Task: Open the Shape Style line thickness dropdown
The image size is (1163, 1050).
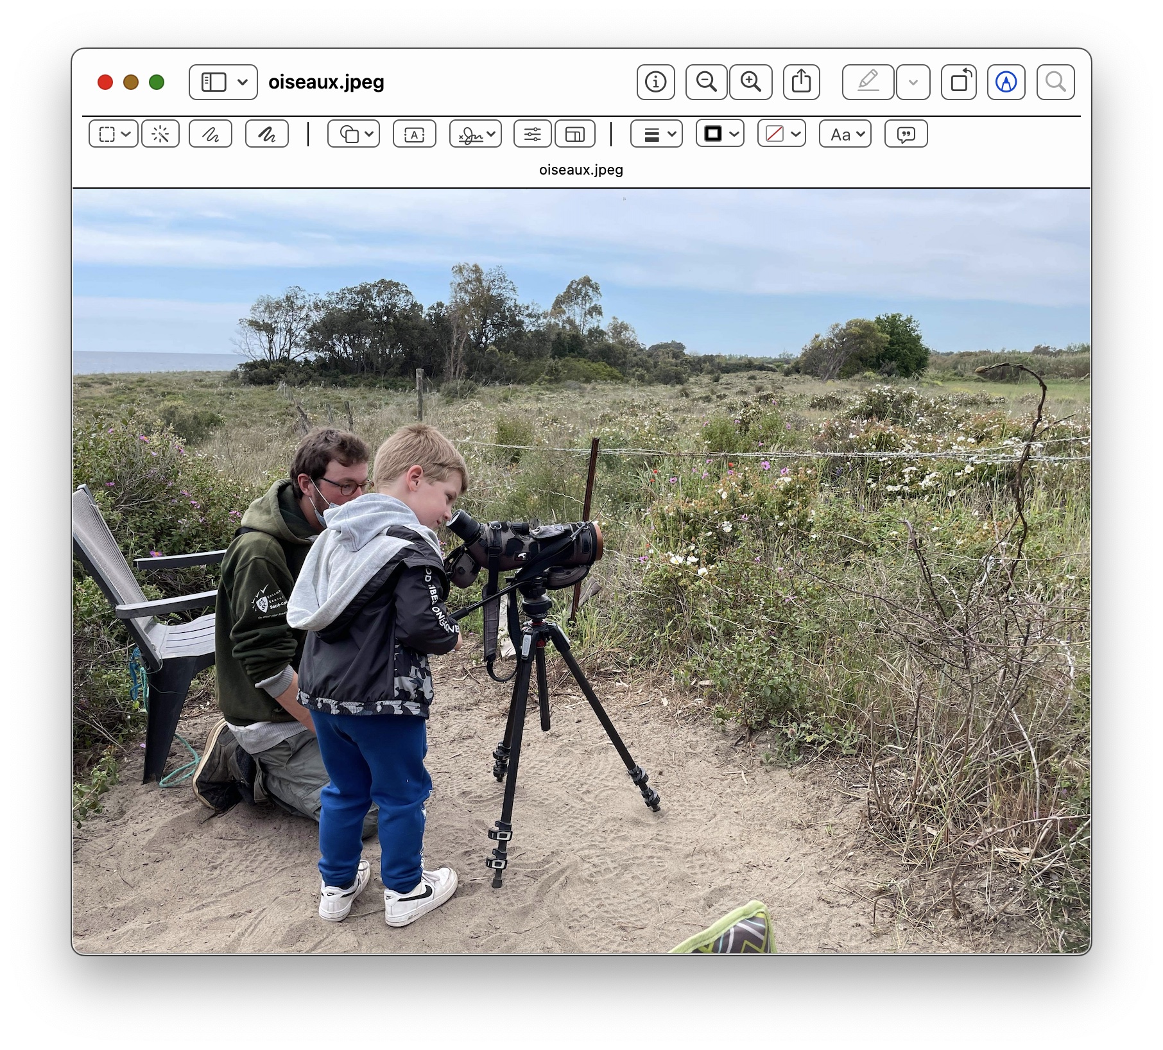Action: tap(656, 134)
